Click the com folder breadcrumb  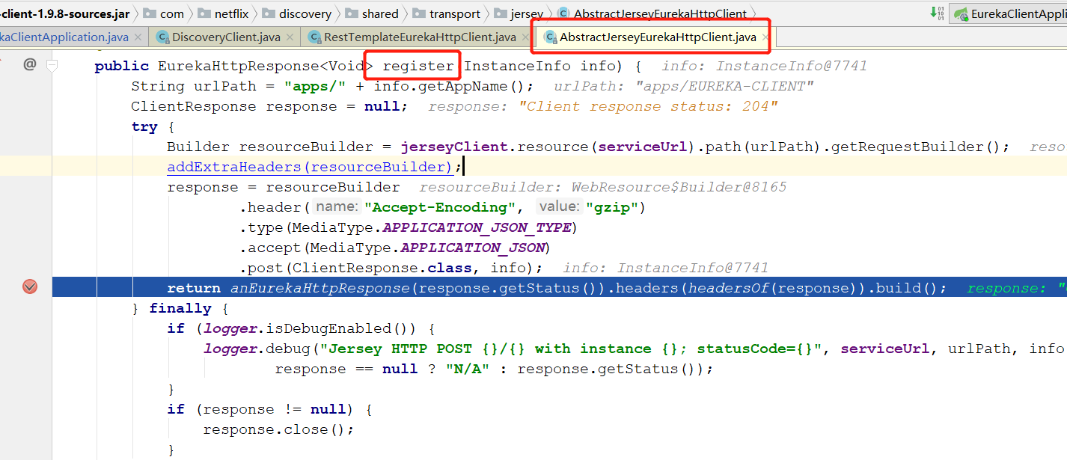[164, 13]
